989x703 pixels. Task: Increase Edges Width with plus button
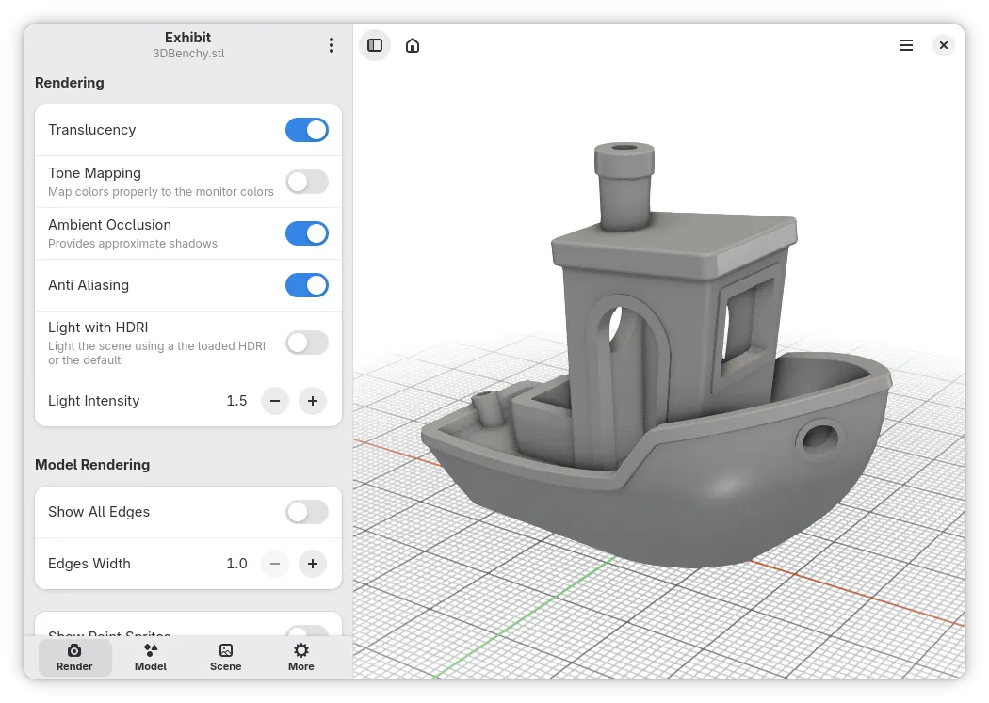313,563
